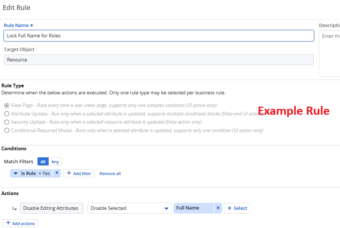Select Conditional Required Modal rule type
This screenshot has height=228, width=340.
coord(7,130)
